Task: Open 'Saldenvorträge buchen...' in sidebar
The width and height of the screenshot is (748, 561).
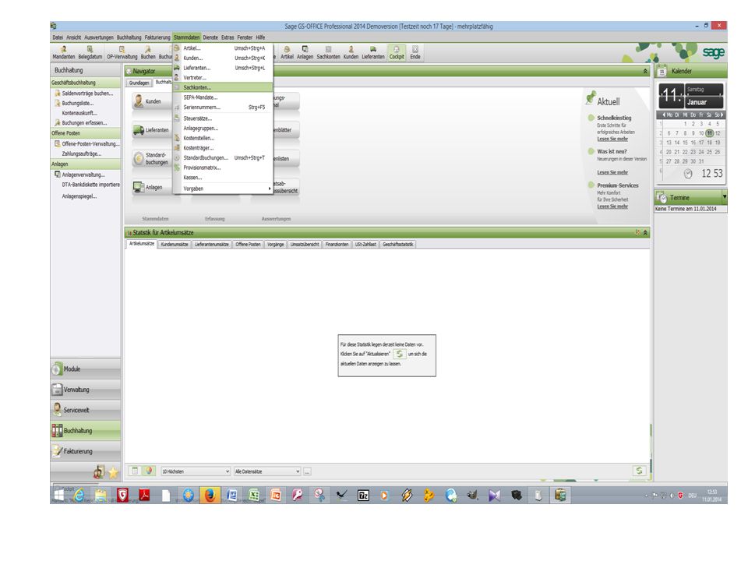Action: click(x=87, y=93)
